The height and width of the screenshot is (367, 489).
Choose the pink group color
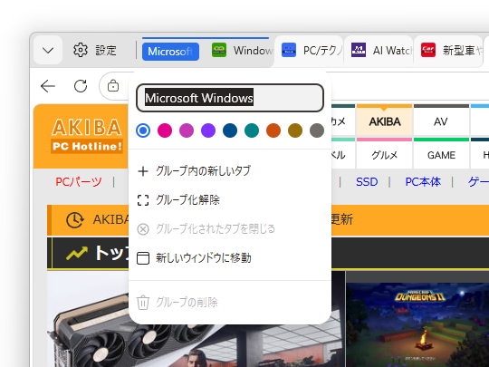pos(165,130)
